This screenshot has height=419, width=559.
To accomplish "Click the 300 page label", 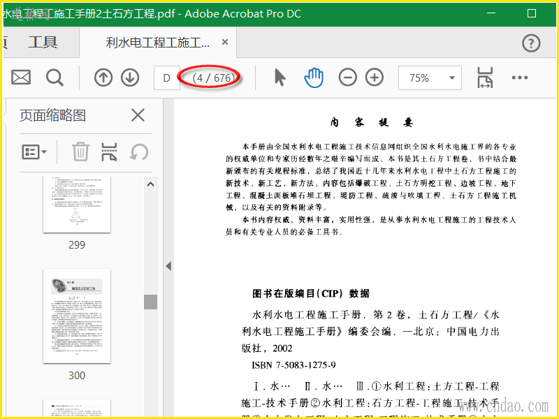I will [77, 376].
